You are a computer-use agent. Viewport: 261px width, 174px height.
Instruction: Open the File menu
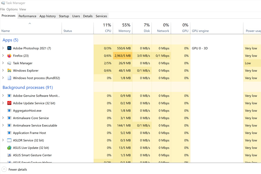(x=2, y=9)
